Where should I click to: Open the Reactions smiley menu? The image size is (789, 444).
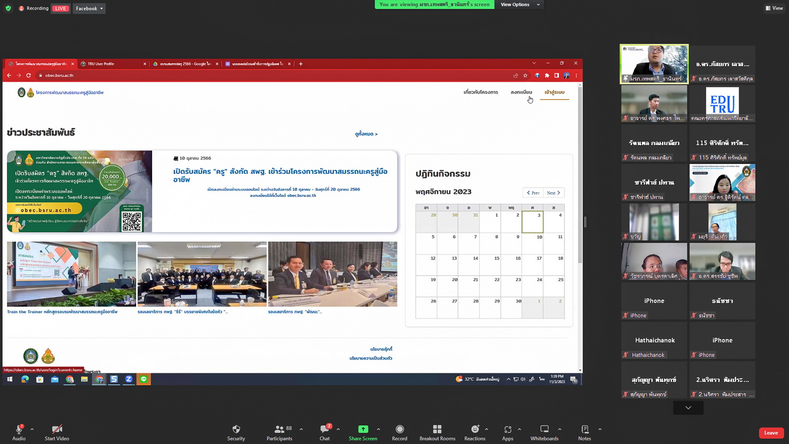click(x=475, y=429)
